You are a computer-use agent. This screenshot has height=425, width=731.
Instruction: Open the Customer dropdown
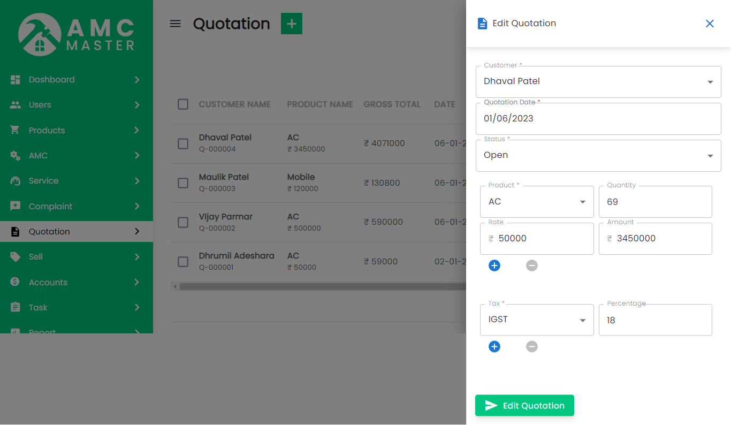(x=598, y=82)
